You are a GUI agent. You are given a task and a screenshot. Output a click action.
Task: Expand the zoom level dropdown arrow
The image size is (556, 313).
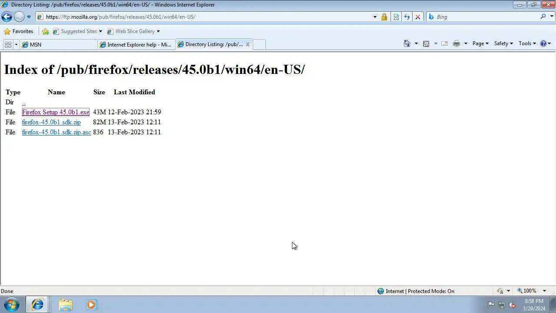(x=544, y=291)
